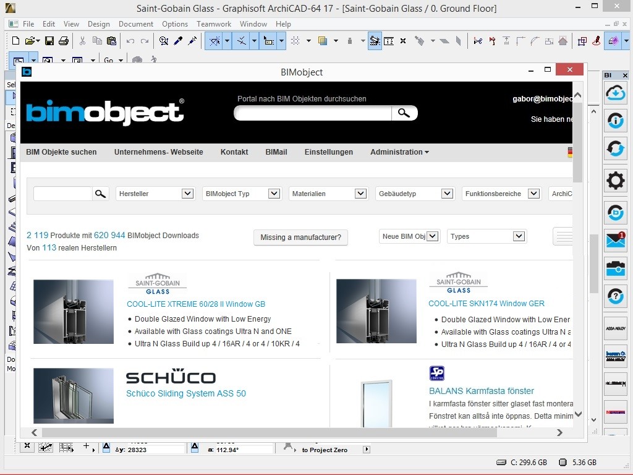
Task: Click the blue refresh arrows icon
Action: (x=615, y=148)
